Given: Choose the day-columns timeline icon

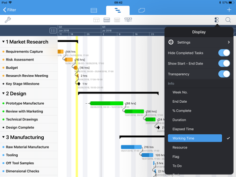Looking at the screenshot, I should [x=107, y=20].
